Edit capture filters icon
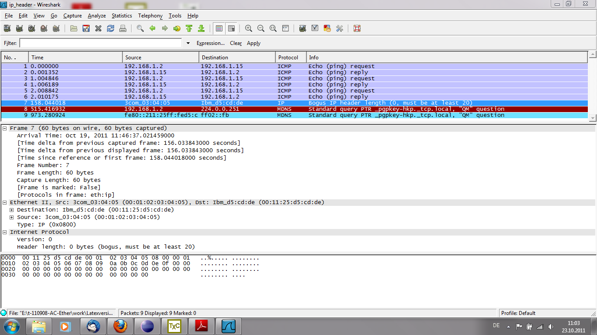This screenshot has height=335, width=597. pyautogui.click(x=302, y=28)
